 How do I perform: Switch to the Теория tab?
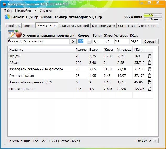(x=29, y=26)
